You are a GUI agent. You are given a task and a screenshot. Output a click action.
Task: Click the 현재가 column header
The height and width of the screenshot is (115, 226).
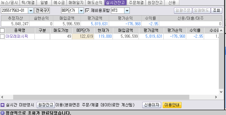pos(103,31)
